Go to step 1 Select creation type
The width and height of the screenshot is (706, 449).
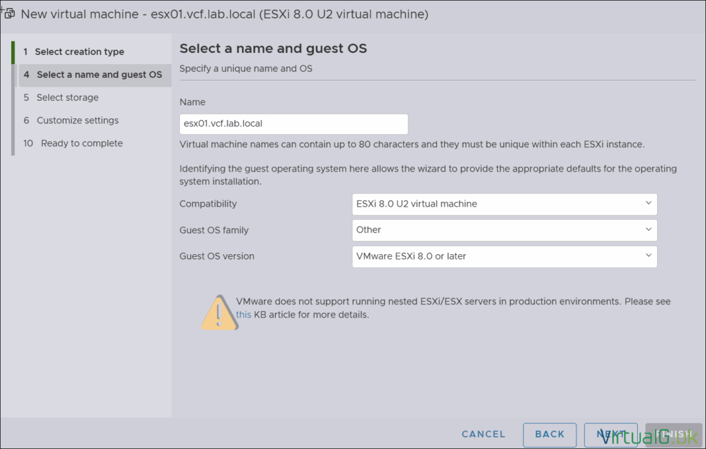pos(79,52)
